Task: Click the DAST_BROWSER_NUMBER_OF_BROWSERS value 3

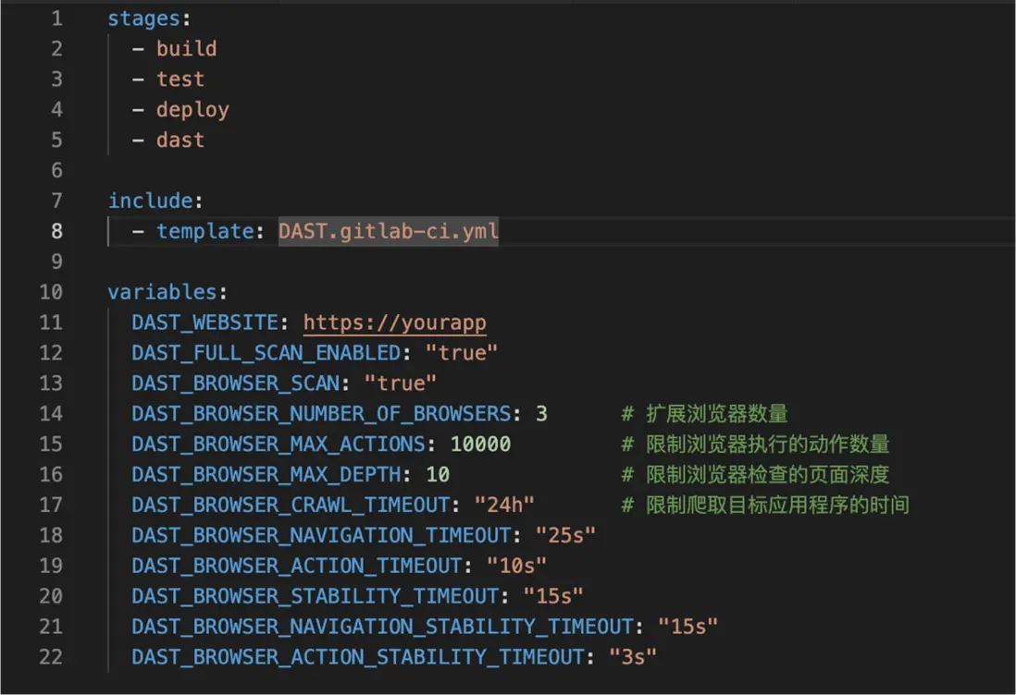Action: point(541,414)
